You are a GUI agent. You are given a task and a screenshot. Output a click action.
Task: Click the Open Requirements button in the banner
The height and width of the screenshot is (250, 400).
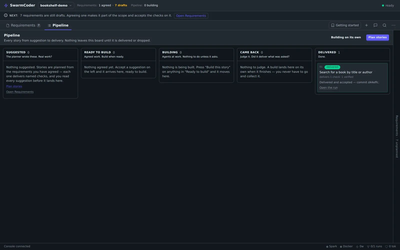pos(191,16)
